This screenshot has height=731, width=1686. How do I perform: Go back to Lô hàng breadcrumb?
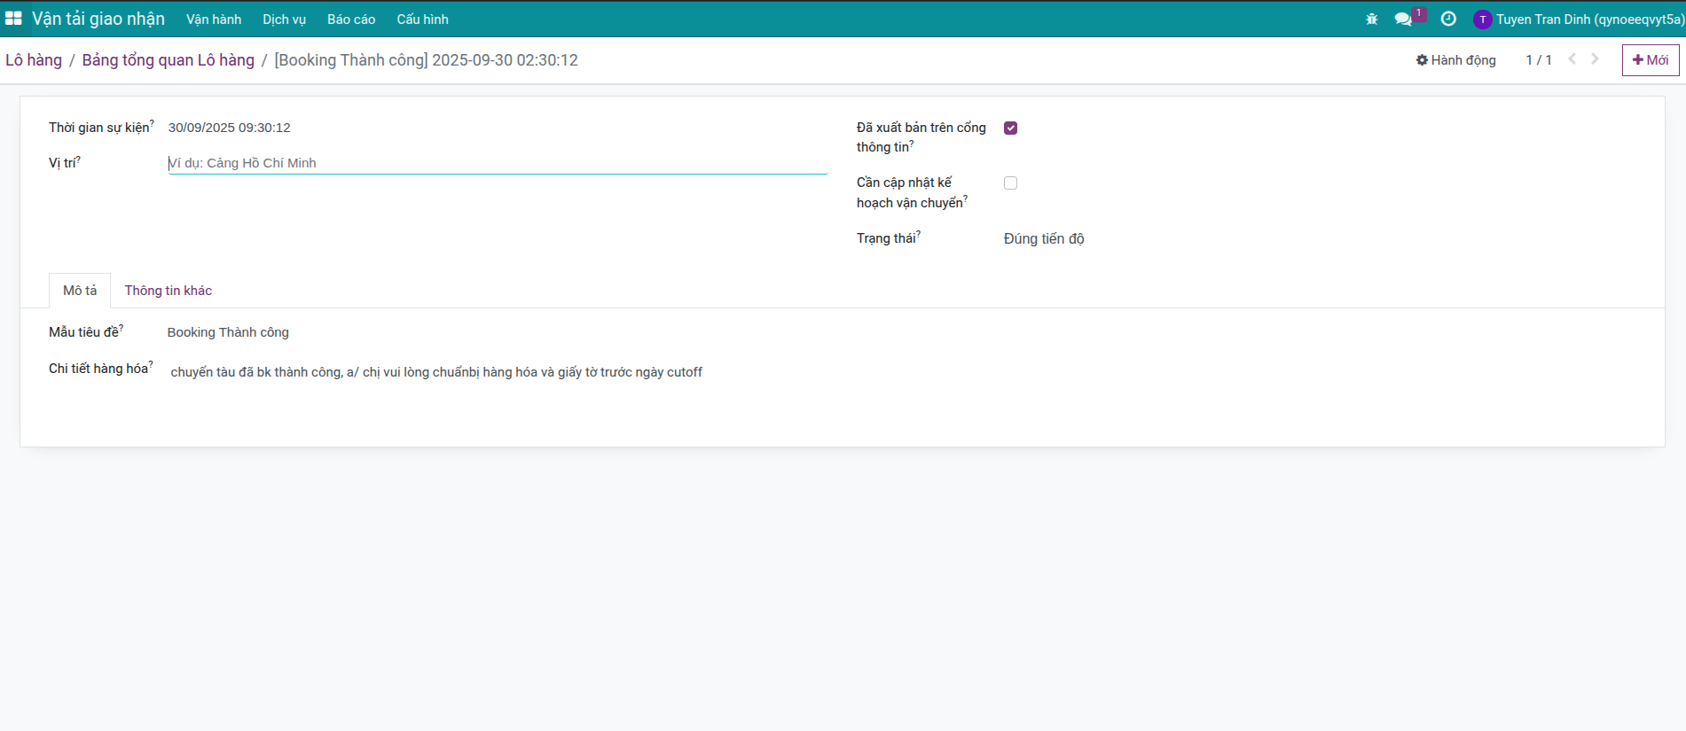(34, 60)
